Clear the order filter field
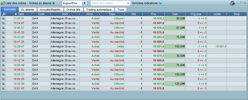This screenshot has height=100, width=248. [128, 3]
